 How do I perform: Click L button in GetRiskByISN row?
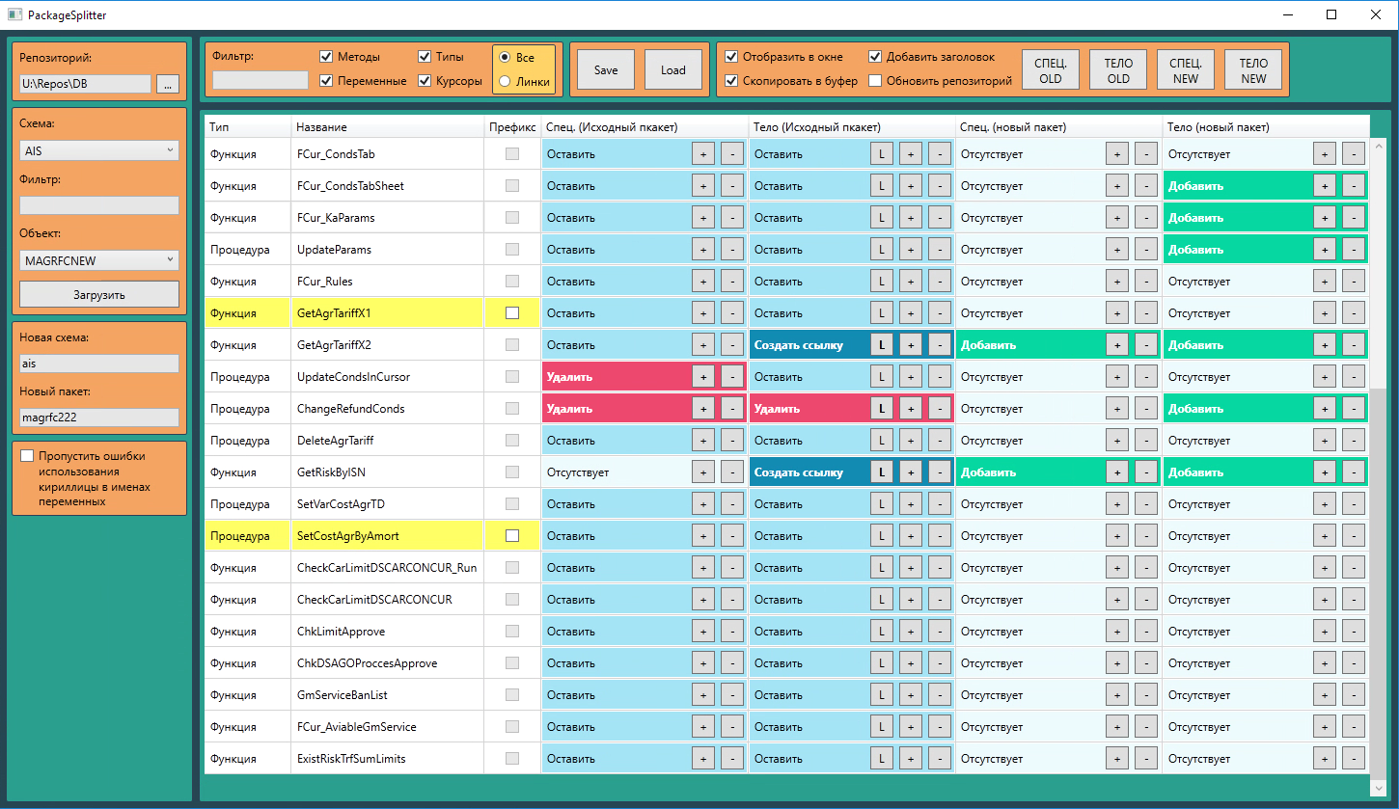881,472
